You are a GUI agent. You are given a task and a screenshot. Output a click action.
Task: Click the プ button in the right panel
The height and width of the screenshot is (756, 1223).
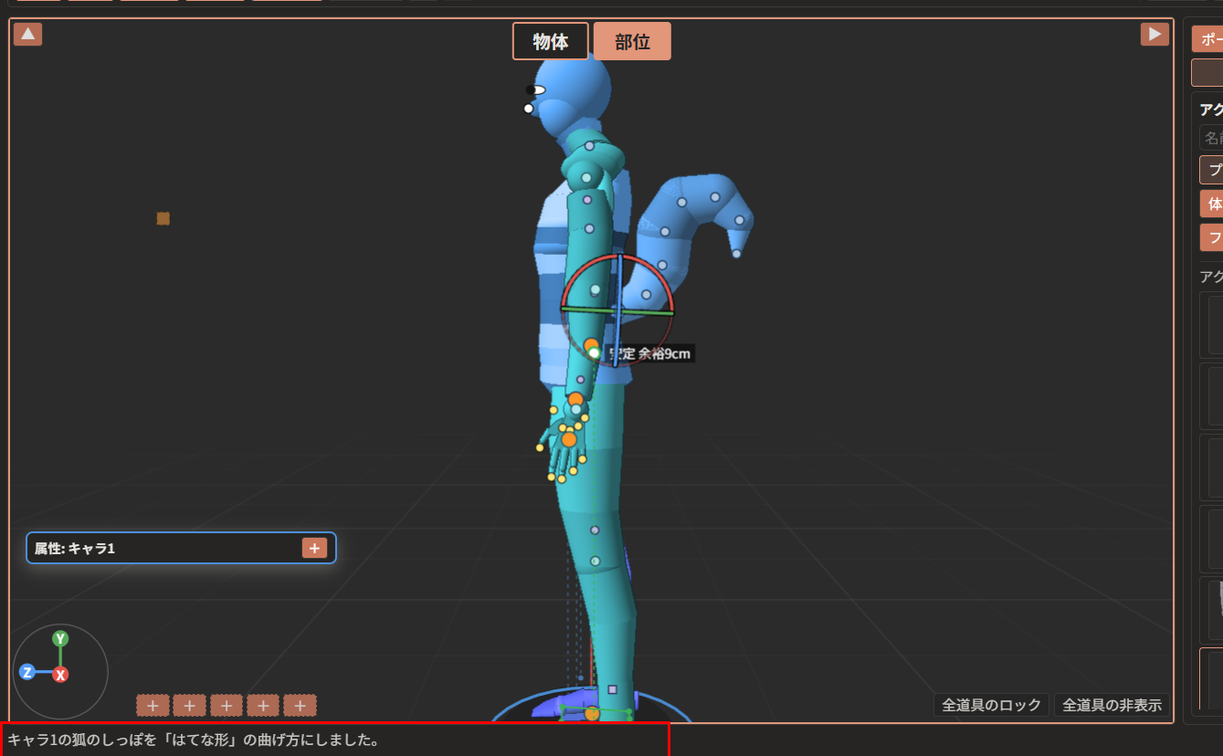point(1212,170)
